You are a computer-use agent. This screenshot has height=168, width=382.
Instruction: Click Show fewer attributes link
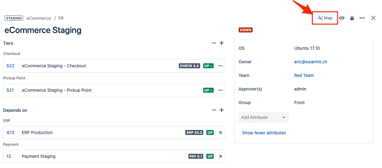click(x=264, y=133)
